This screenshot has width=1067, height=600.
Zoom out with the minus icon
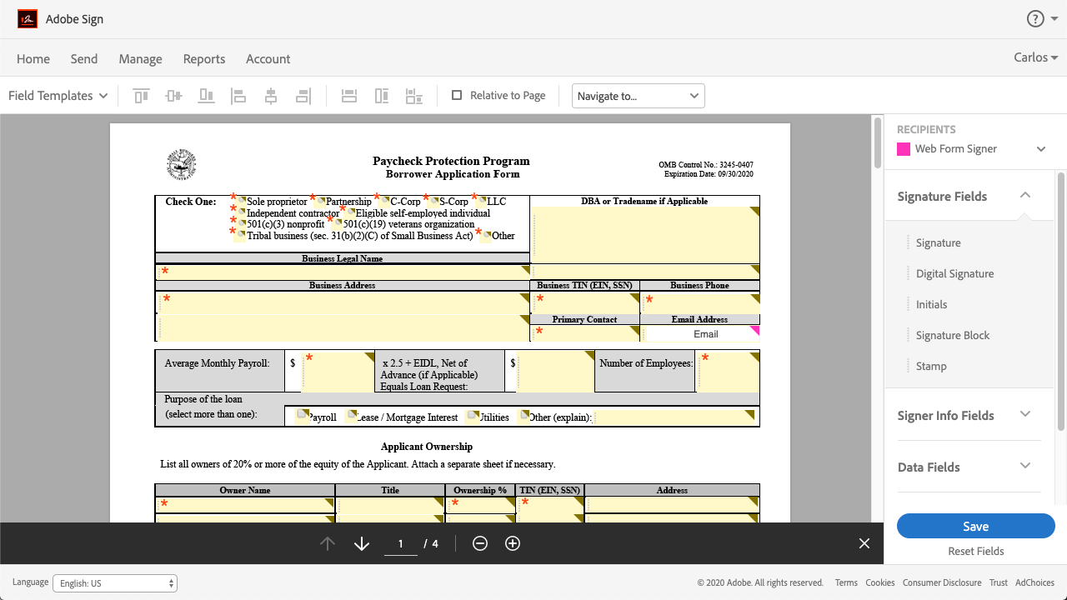tap(479, 543)
